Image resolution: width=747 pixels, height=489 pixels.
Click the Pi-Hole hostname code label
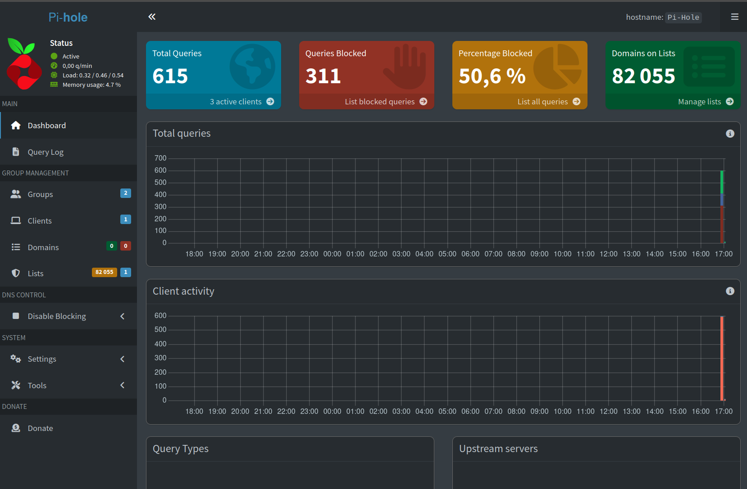pos(683,18)
